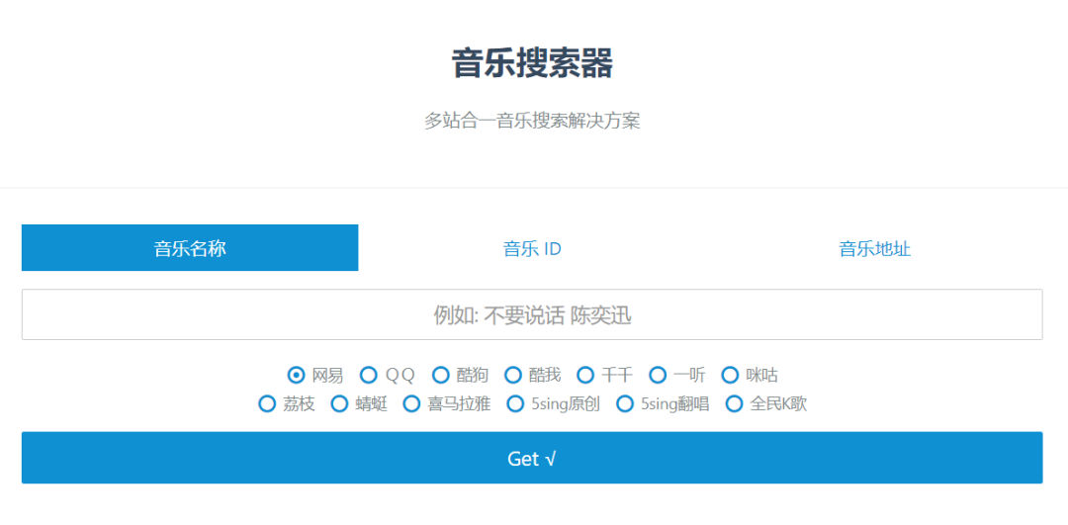1068x525 pixels.
Task: Click the song name search input field
Action: 532,314
